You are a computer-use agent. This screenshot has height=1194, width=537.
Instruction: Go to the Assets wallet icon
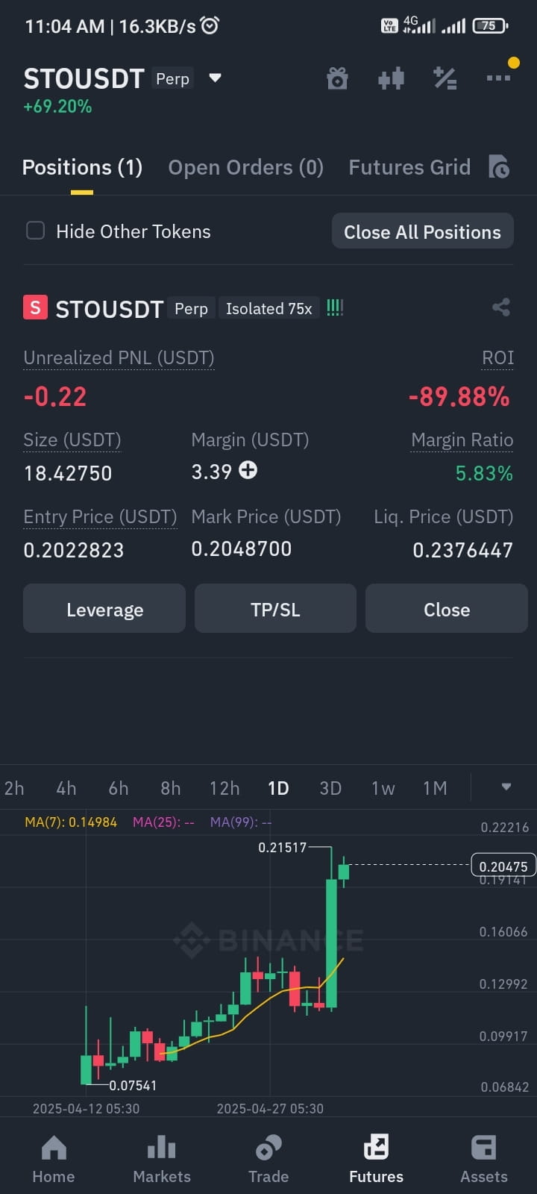pyautogui.click(x=483, y=1159)
